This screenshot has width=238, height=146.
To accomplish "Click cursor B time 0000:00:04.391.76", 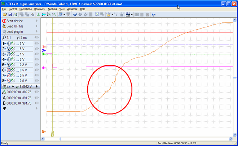I will pyautogui.click(x=19, y=103).
